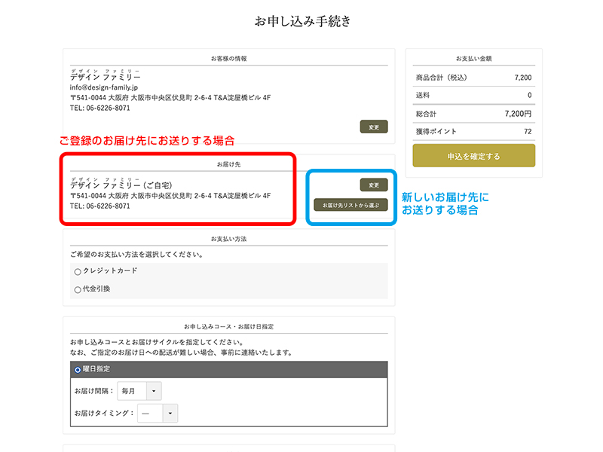Open the お届け間隔 dropdown showing 毎月
The image size is (603, 452).
140,391
